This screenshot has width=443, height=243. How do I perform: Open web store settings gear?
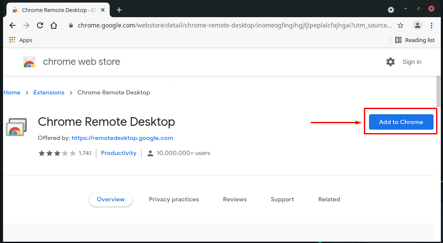[391, 62]
